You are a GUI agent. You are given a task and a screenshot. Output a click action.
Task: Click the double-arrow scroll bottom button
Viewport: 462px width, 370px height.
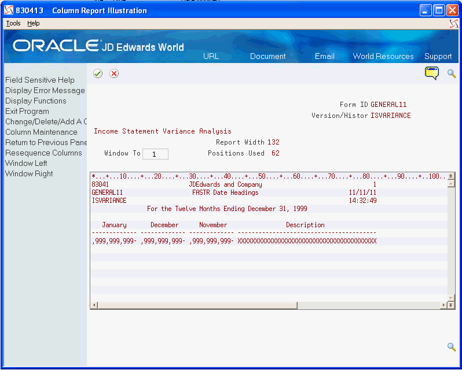[x=450, y=305]
